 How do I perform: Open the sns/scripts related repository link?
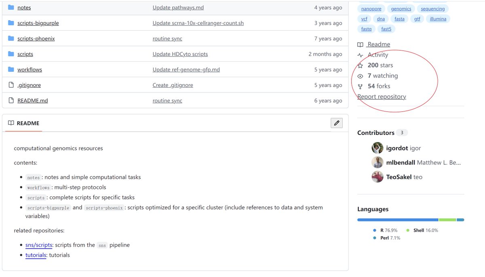tap(39, 245)
